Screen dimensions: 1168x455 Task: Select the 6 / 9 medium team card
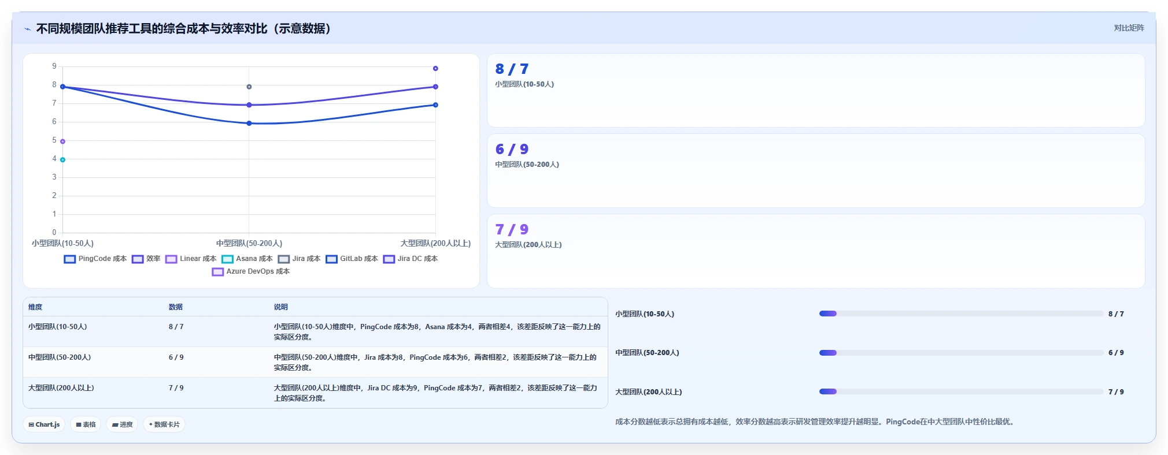816,171
